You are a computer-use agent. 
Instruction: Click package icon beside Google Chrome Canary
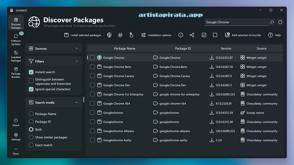click(x=100, y=76)
